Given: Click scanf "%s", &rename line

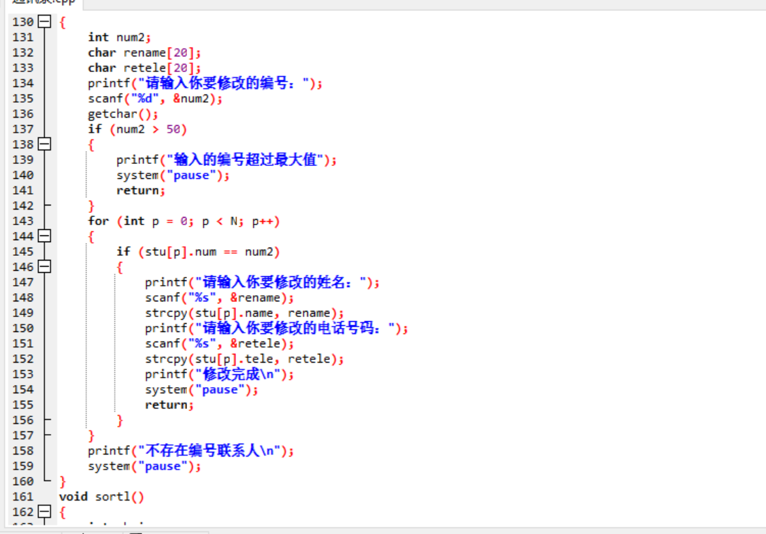Looking at the screenshot, I should 219,297.
